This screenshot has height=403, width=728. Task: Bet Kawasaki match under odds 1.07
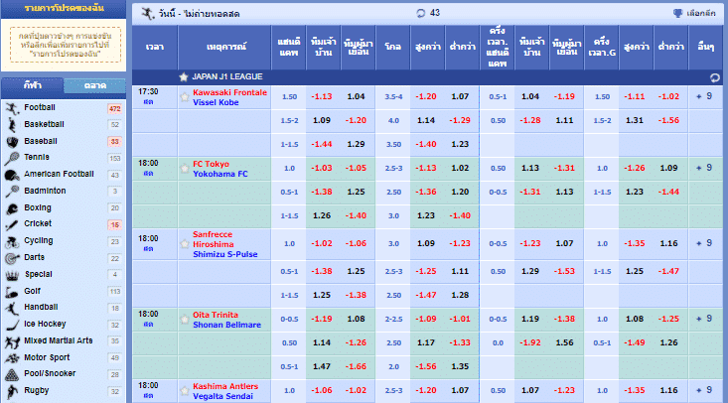460,96
